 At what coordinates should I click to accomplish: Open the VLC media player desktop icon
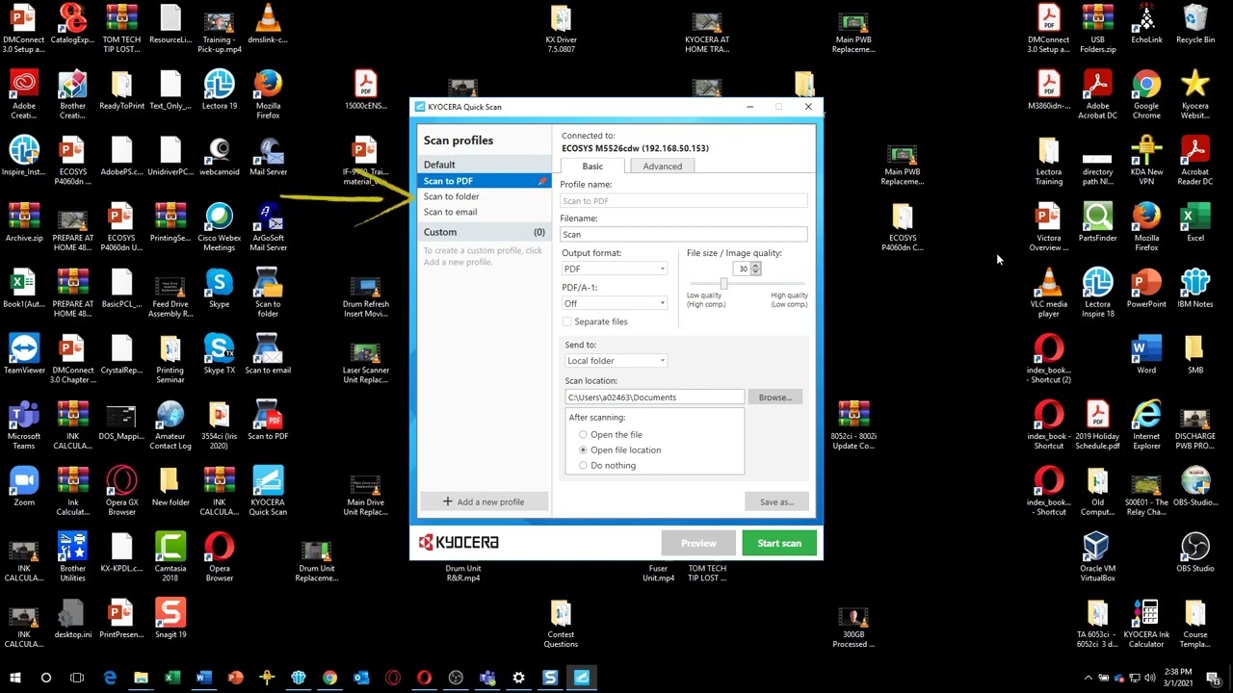click(x=1049, y=294)
